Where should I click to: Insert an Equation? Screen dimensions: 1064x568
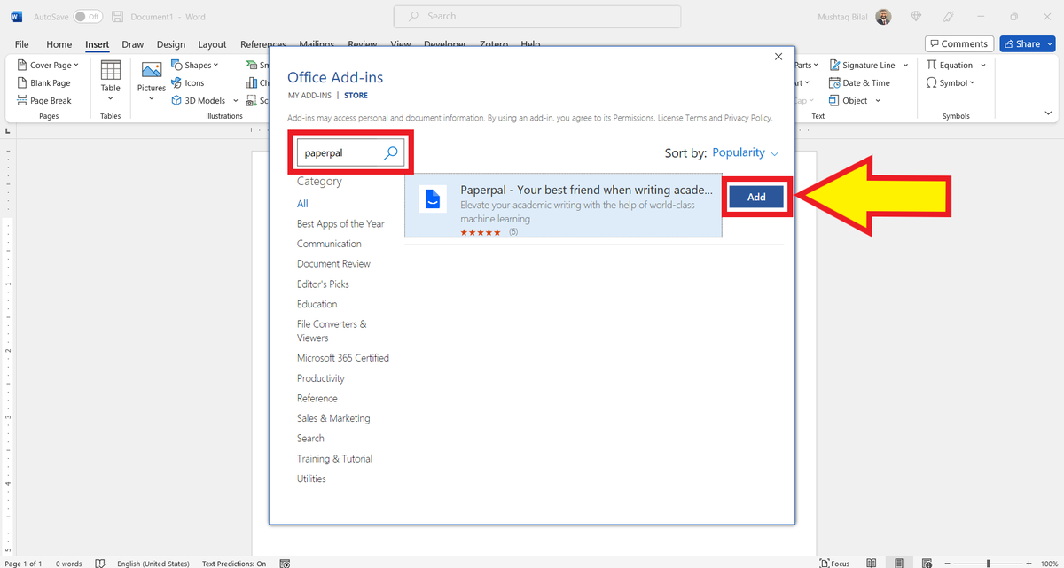(949, 65)
